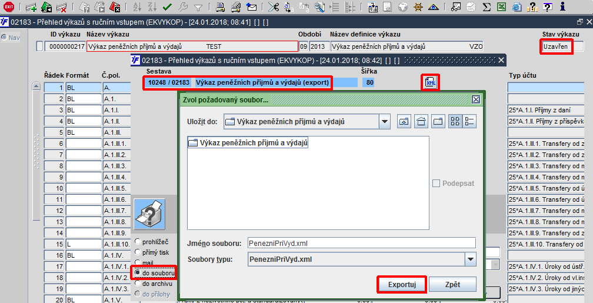Go to the home folder in dialog
The image size is (593, 303).
pos(421,121)
